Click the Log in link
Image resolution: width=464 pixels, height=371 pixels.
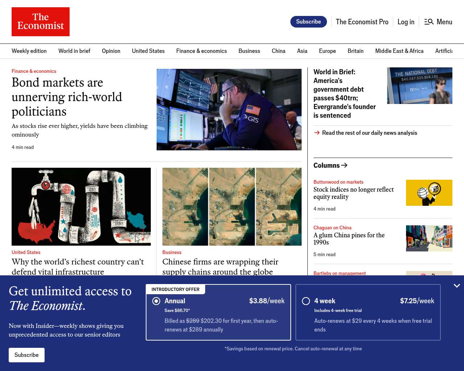(x=406, y=22)
